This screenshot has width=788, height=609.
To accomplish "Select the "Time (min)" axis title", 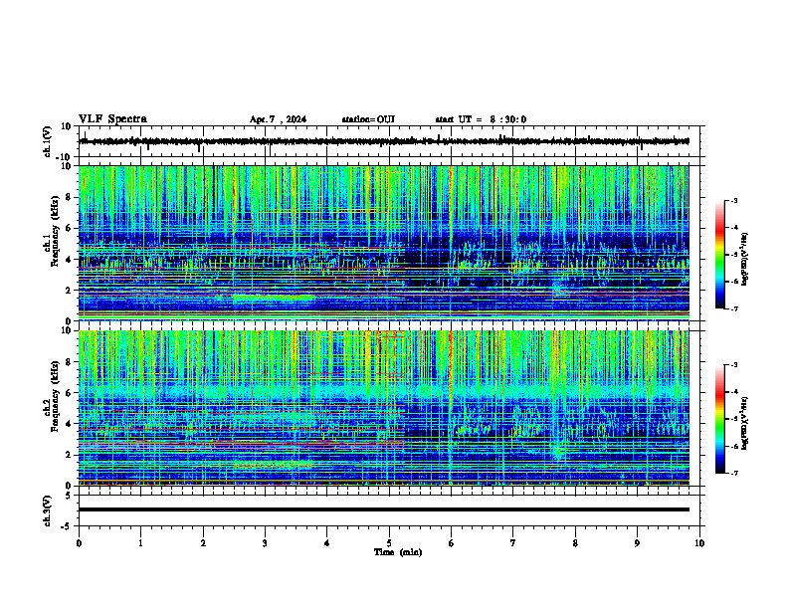I will coord(398,552).
